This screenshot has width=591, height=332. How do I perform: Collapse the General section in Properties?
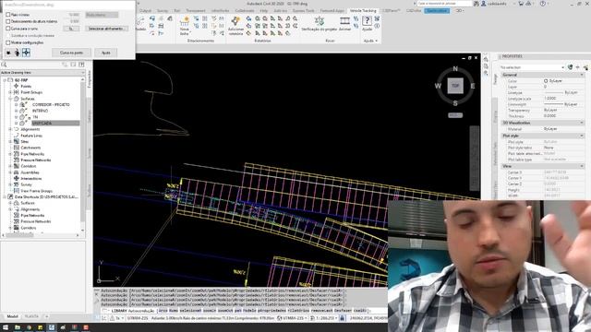582,75
